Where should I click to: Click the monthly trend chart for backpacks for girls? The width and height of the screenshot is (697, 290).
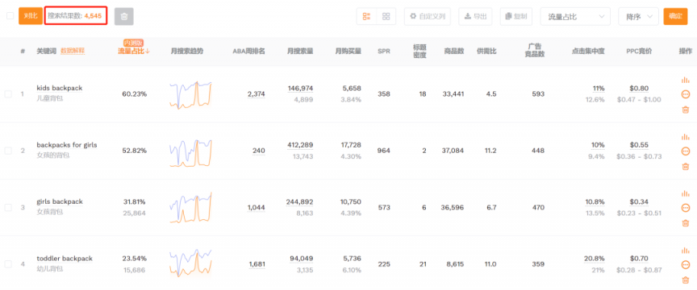coord(190,151)
